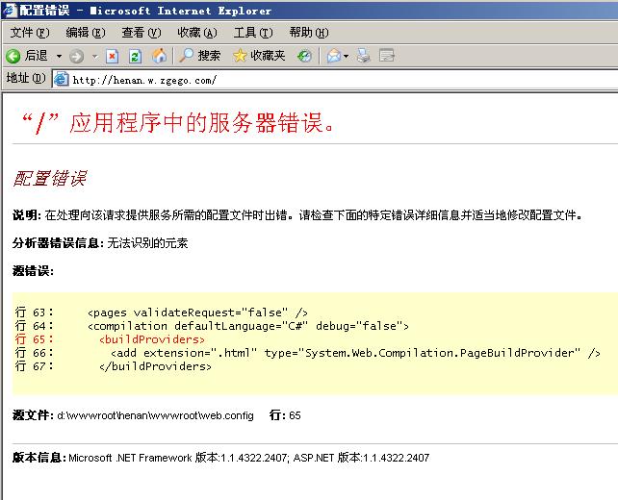The image size is (618, 500).
Task: Open the 帮助(H) menu
Action: coord(308,33)
